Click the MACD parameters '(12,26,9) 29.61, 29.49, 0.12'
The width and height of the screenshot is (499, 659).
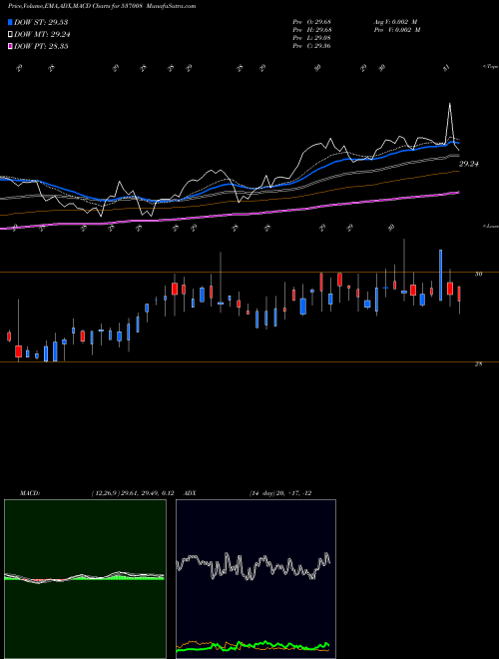point(133,493)
